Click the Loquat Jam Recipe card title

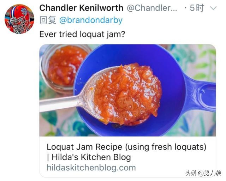pyautogui.click(x=126, y=147)
